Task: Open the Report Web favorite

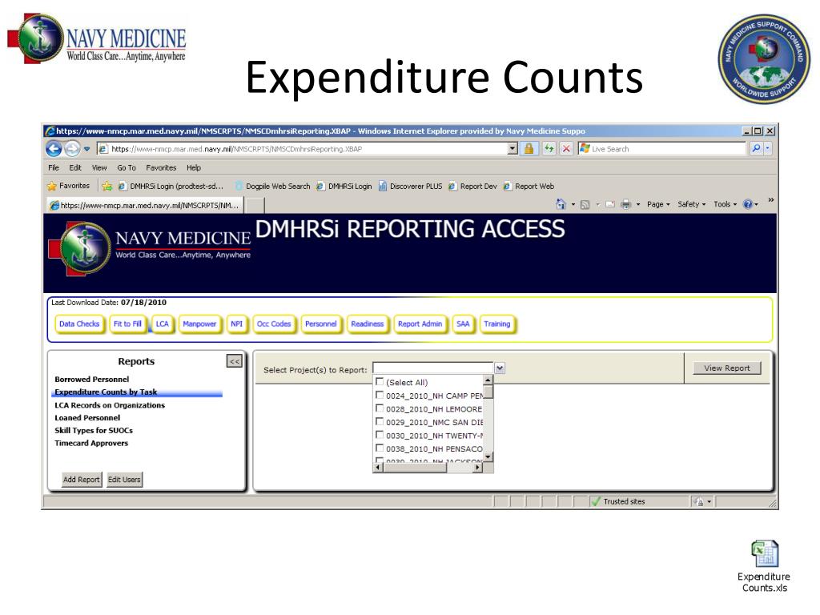Action: [x=529, y=186]
